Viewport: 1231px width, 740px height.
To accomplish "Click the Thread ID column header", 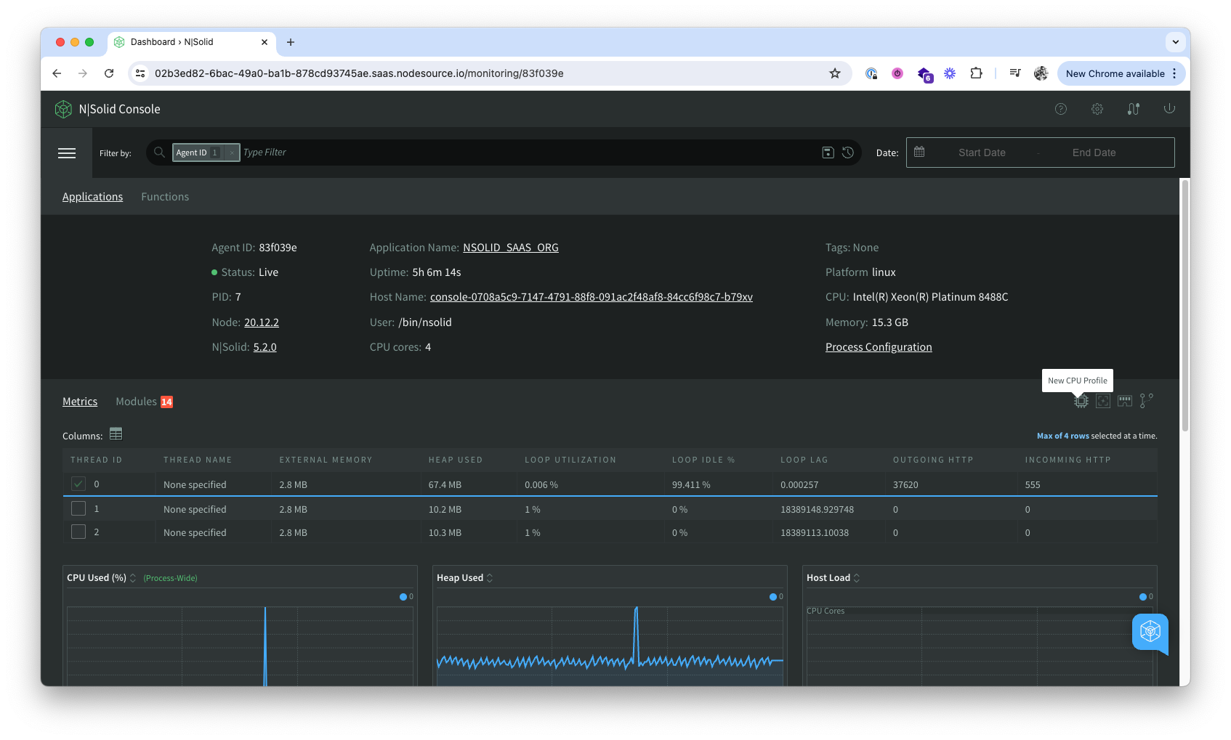I will pyautogui.click(x=96, y=460).
